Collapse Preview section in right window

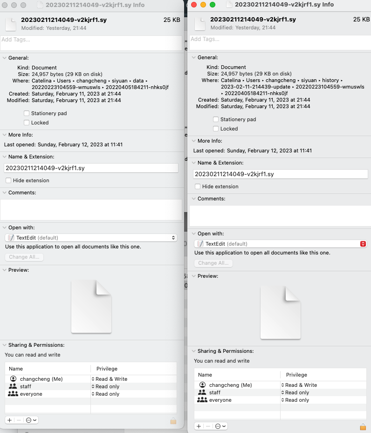194,276
